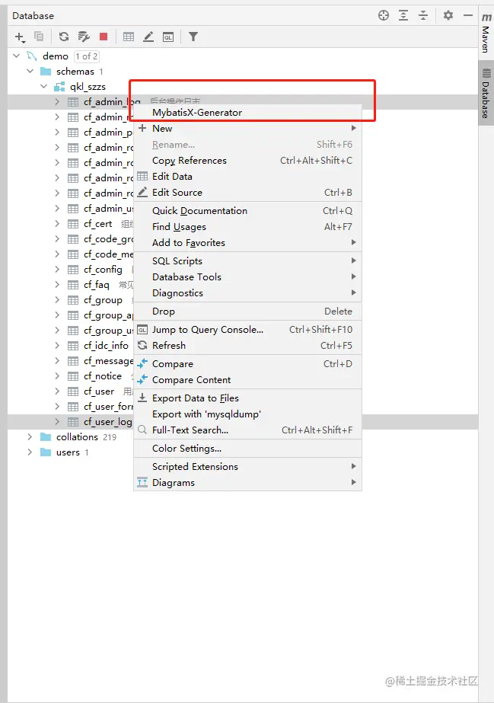The image size is (494, 703).
Task: Open the New submenu
Action: [247, 129]
